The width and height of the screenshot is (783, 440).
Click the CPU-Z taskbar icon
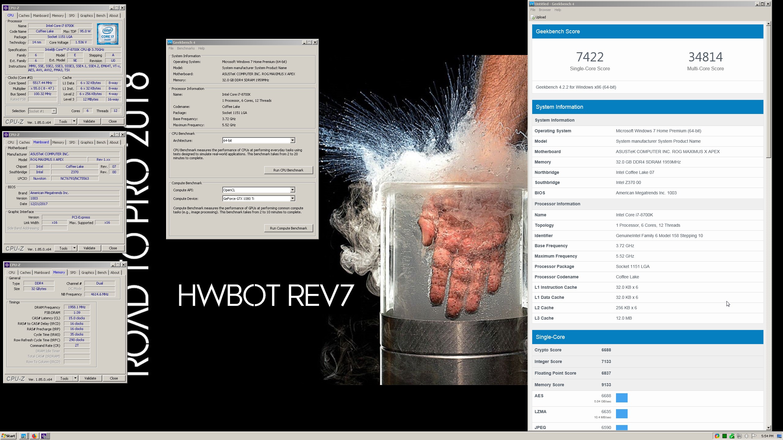[x=44, y=436]
